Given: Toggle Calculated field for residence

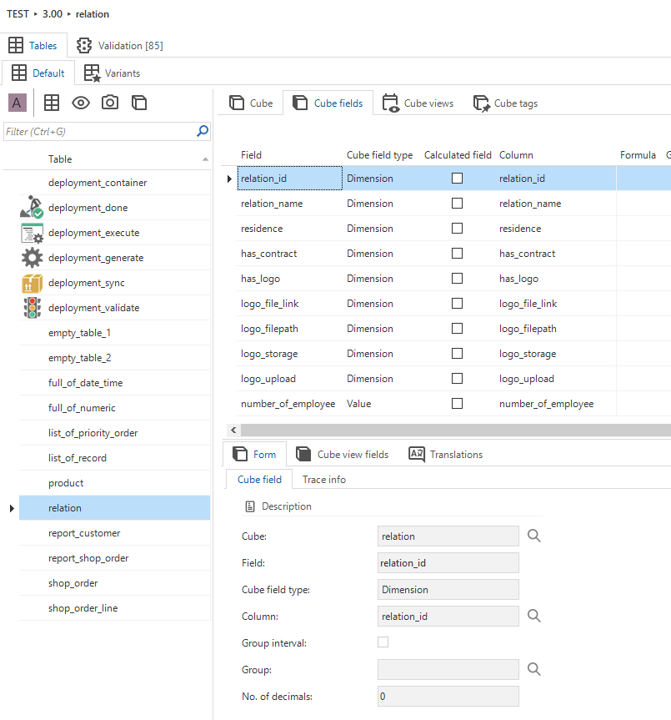Looking at the screenshot, I should point(458,229).
